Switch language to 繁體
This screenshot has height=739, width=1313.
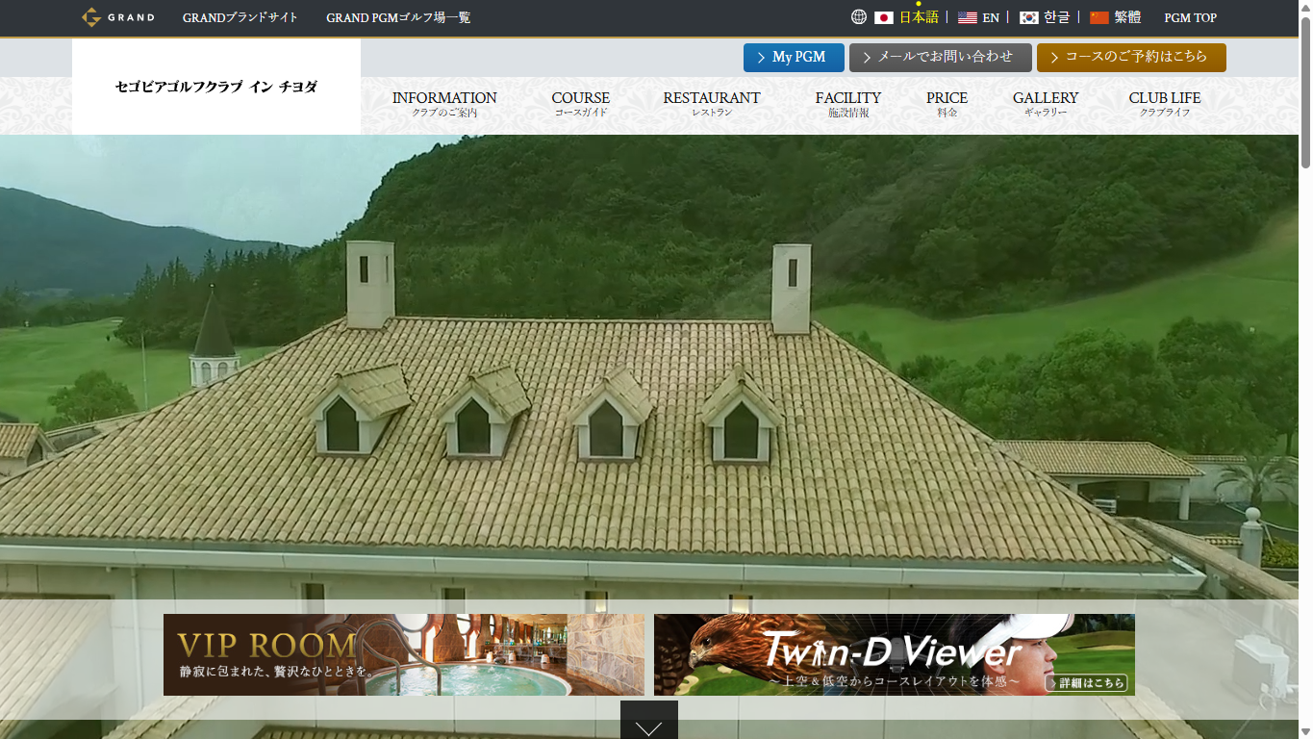point(1127,17)
